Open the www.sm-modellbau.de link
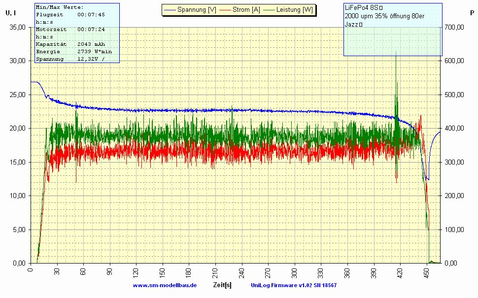The width and height of the screenshot is (478, 298). point(165,285)
